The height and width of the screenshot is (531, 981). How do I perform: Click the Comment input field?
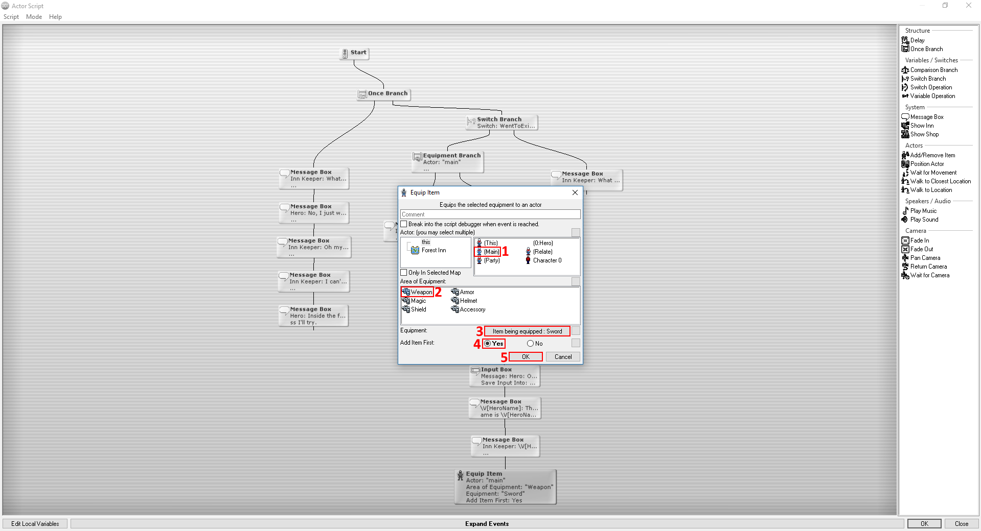point(490,214)
